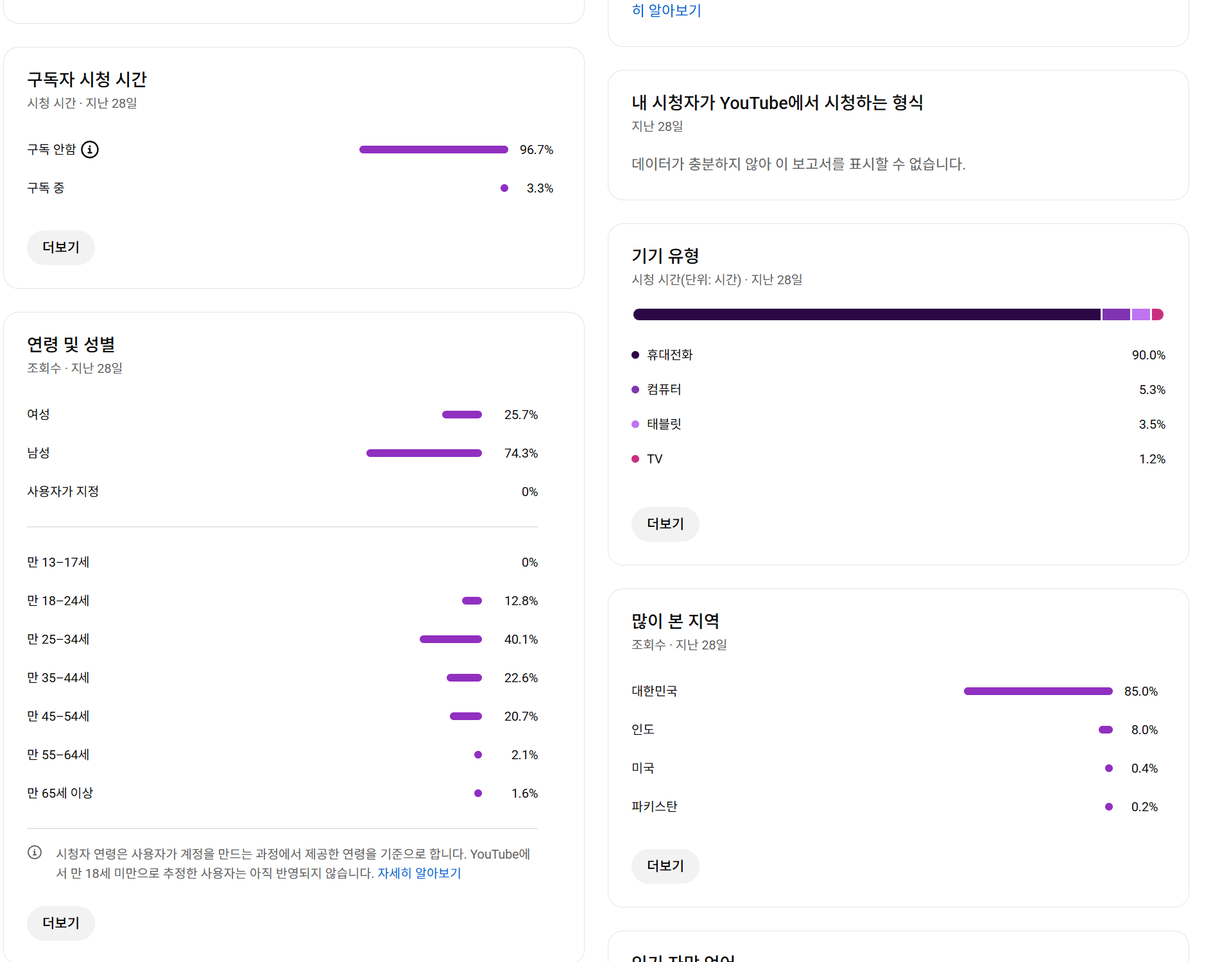
Task: Click the TV pink legend dot
Action: pyautogui.click(x=635, y=459)
